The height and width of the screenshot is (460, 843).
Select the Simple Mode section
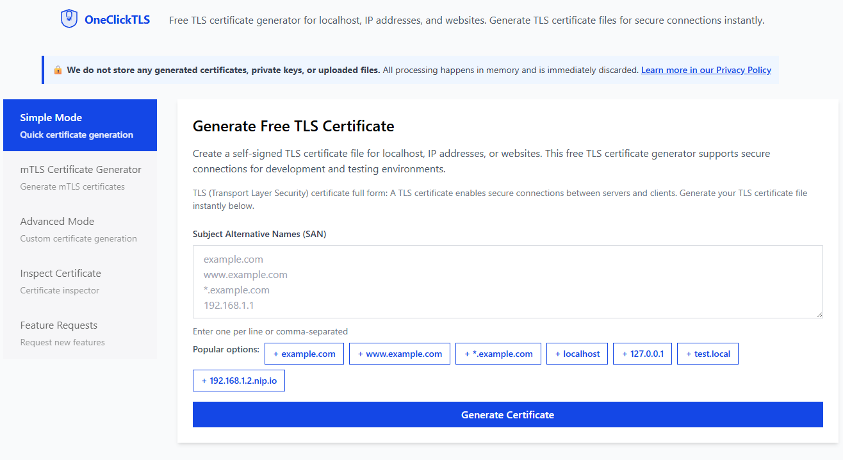tap(79, 125)
